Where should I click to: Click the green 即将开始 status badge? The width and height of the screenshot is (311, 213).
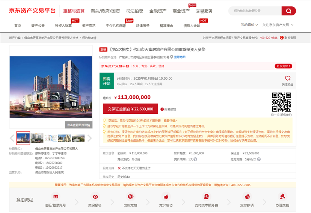[x=107, y=81]
